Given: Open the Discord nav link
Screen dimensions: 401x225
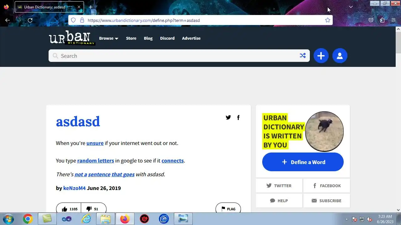Looking at the screenshot, I should [167, 38].
